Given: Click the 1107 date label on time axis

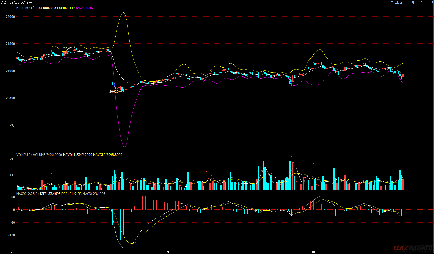Looking at the screenshot, I should point(20,252).
